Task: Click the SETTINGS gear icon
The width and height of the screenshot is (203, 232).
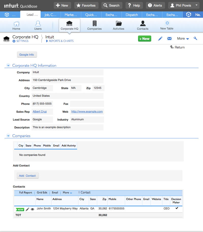Action: point(14,41)
